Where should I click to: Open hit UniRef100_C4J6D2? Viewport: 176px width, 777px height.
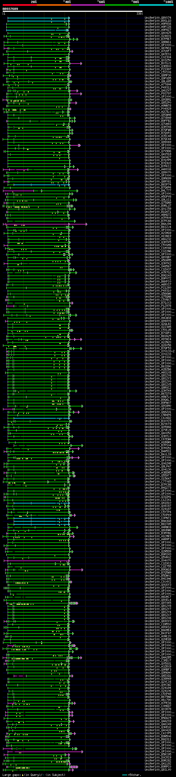tap(158, 418)
